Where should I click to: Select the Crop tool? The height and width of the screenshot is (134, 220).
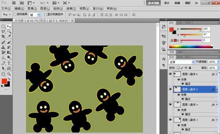[3, 37]
